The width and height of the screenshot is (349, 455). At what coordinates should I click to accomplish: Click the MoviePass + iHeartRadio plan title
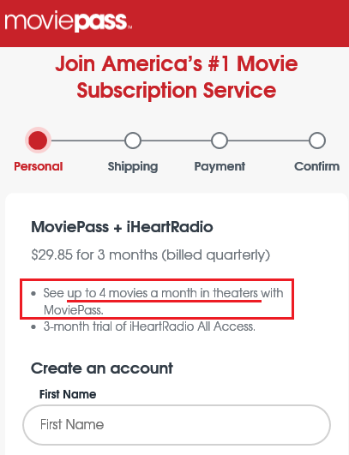click(122, 227)
